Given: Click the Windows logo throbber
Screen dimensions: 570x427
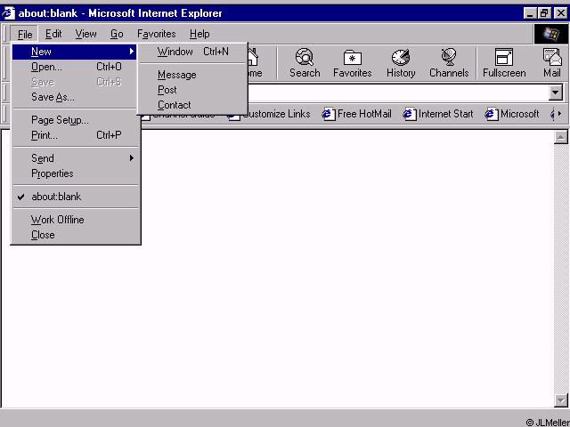Looking at the screenshot, I should 551,34.
